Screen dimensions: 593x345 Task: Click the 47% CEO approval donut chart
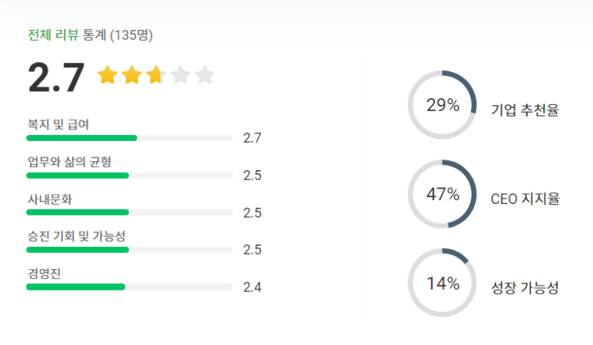point(442,194)
